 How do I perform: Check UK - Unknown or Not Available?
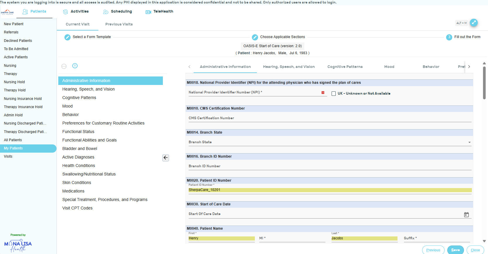click(x=334, y=94)
